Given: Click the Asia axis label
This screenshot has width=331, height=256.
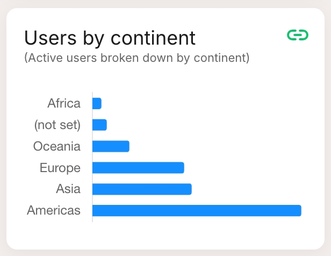Looking at the screenshot, I should 68,189.
